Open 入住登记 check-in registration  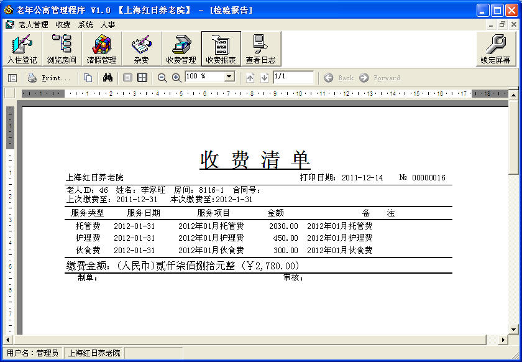(x=22, y=49)
